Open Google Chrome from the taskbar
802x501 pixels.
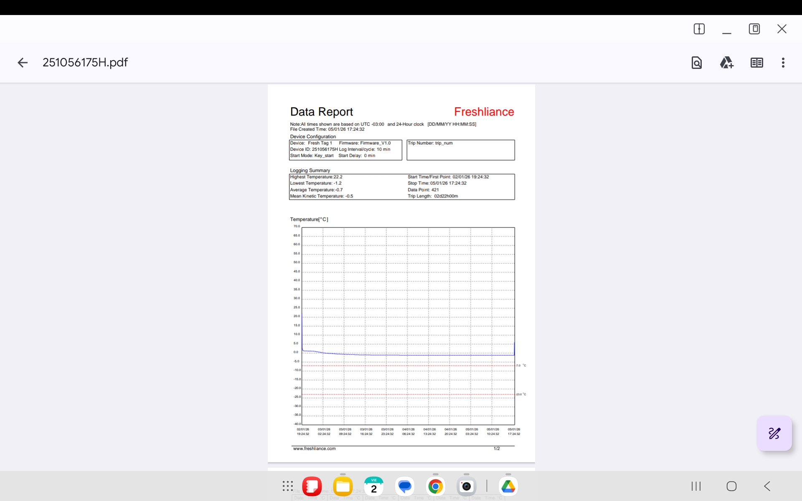(435, 486)
